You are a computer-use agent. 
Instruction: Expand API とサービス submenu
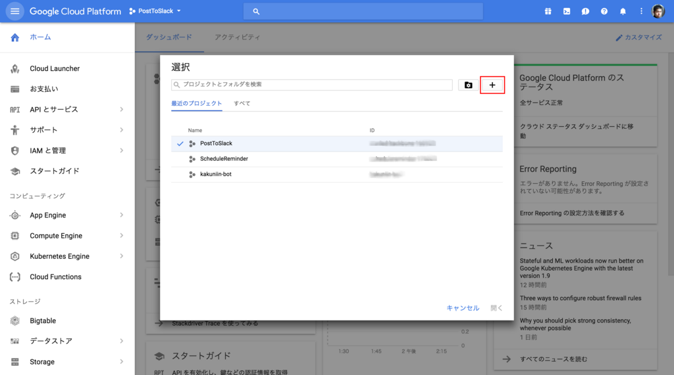(122, 110)
